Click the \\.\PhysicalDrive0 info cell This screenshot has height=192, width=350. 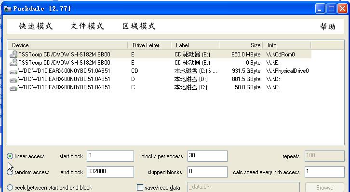287,71
